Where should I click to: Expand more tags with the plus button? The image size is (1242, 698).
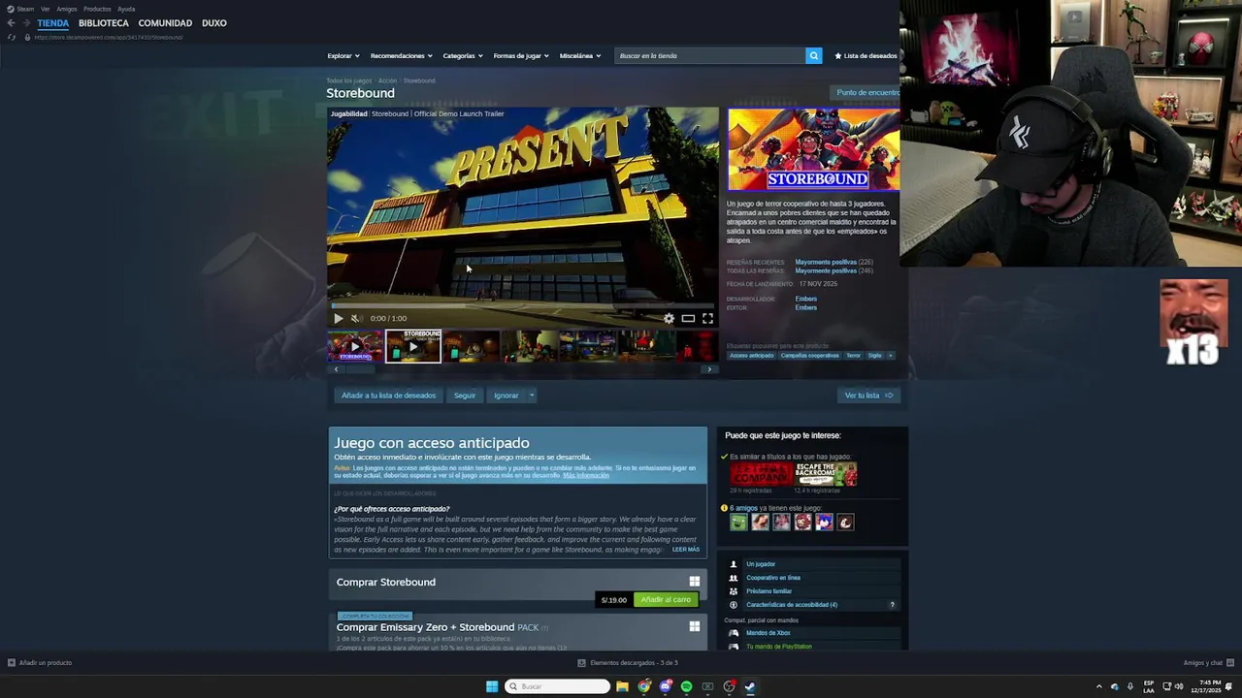click(x=891, y=356)
